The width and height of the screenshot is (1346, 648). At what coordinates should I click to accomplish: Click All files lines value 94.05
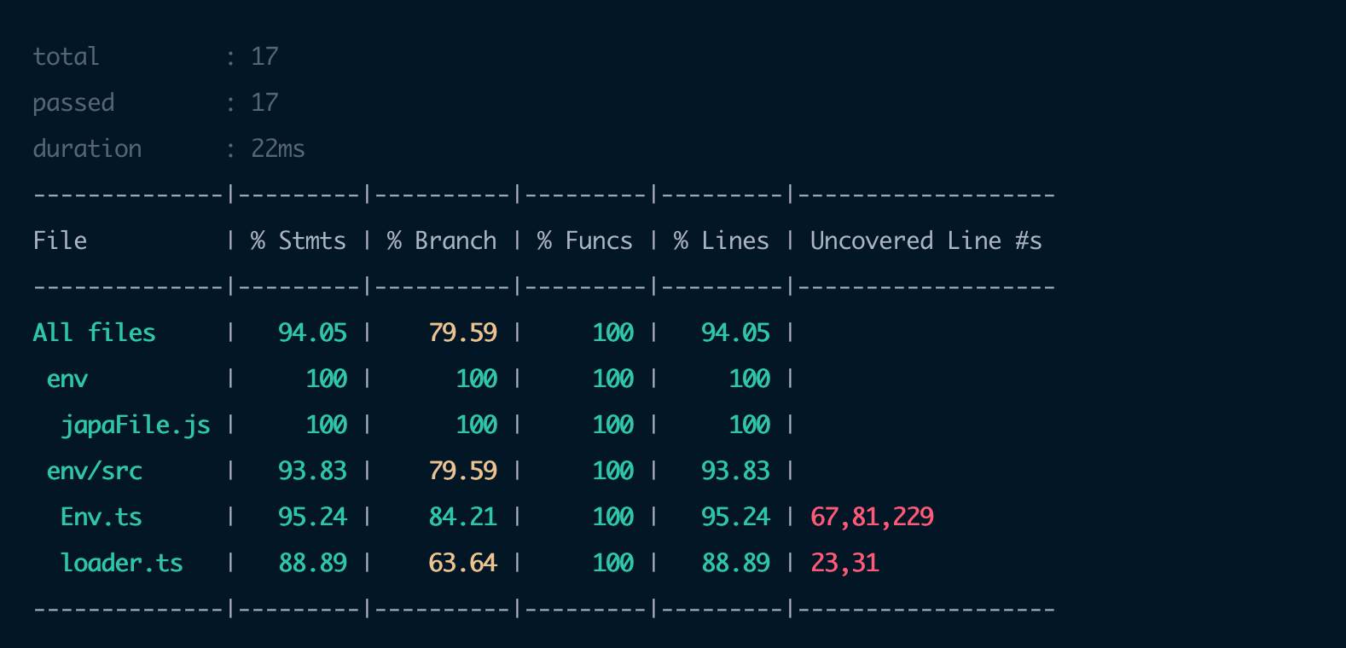pos(735,333)
